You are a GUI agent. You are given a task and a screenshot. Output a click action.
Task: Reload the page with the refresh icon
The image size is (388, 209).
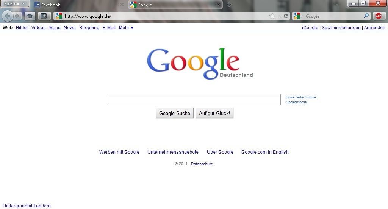pos(286,16)
